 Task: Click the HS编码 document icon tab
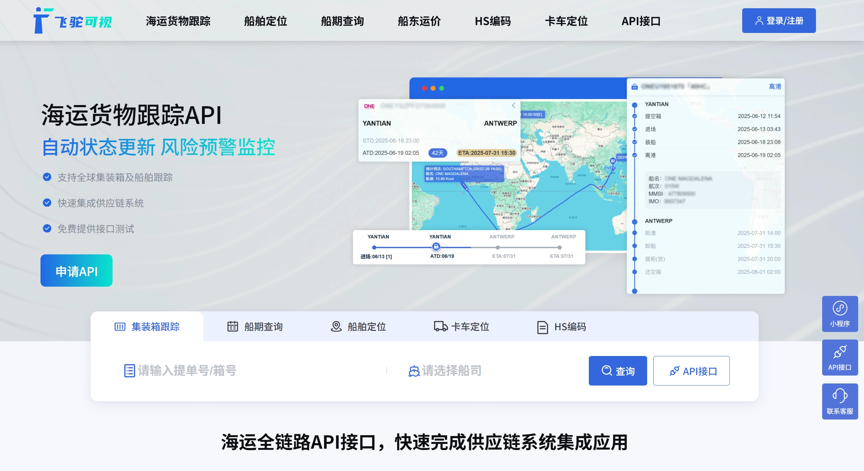click(542, 327)
